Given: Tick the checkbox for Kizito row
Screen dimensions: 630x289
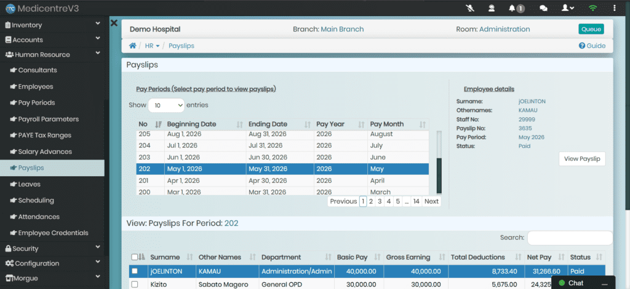Looking at the screenshot, I should click(135, 284).
